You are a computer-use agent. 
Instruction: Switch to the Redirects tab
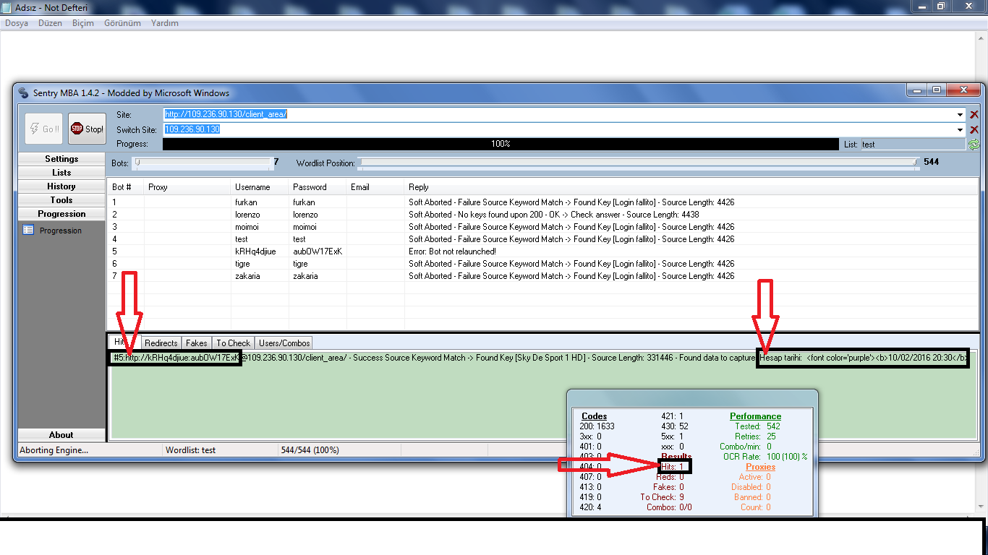tap(161, 343)
